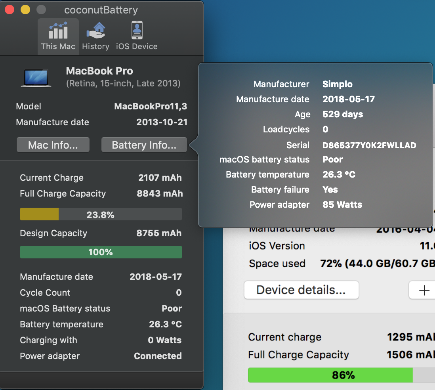Click Device details... in the background window
435x390 pixels.
point(301,290)
